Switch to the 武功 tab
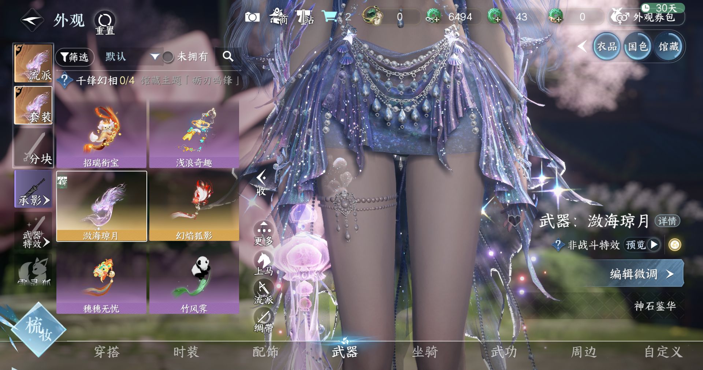Image resolution: width=703 pixels, height=370 pixels. [x=504, y=352]
